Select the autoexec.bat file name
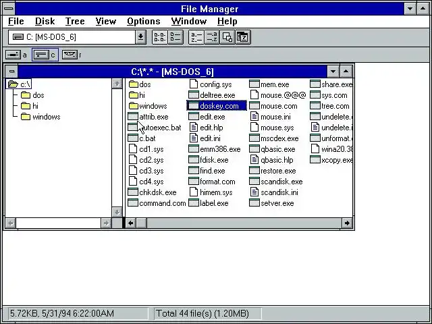Viewport: 432px width, 324px height. point(160,128)
